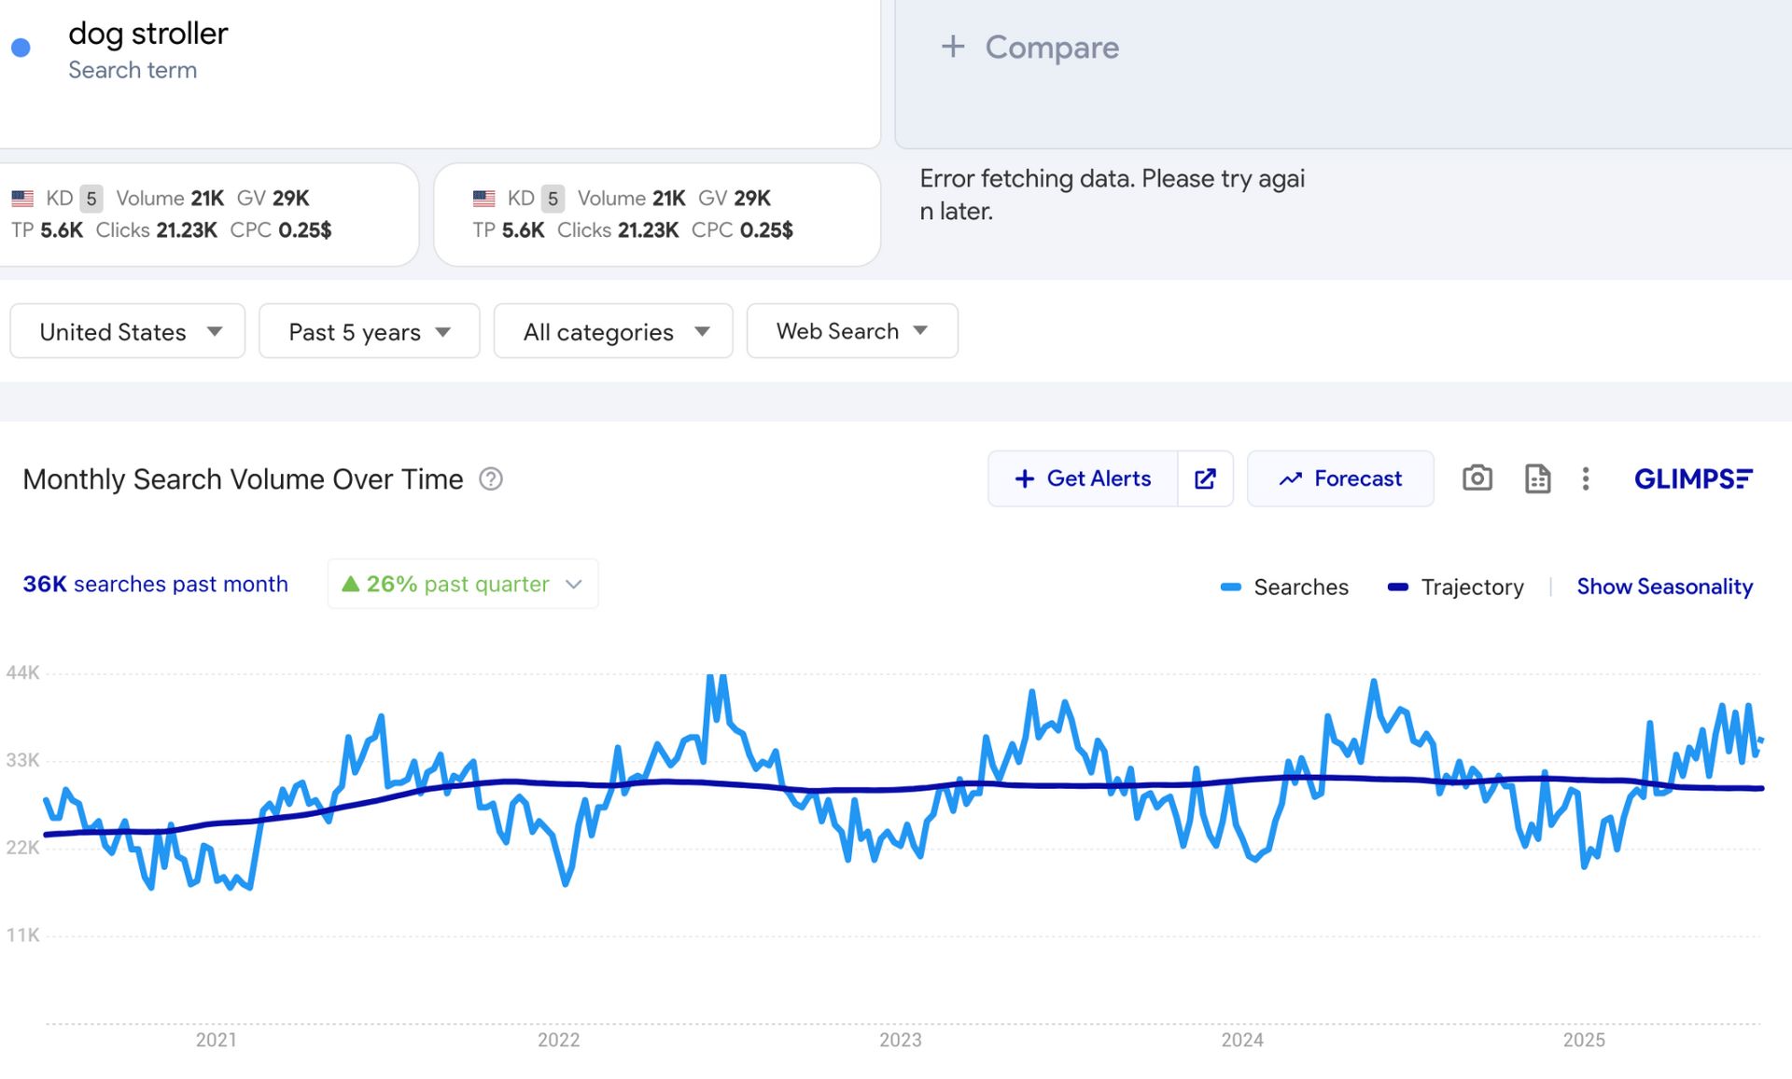1792x1079 pixels.
Task: Click the open-in-new-window icon beside Get Alerts
Action: pyautogui.click(x=1205, y=478)
